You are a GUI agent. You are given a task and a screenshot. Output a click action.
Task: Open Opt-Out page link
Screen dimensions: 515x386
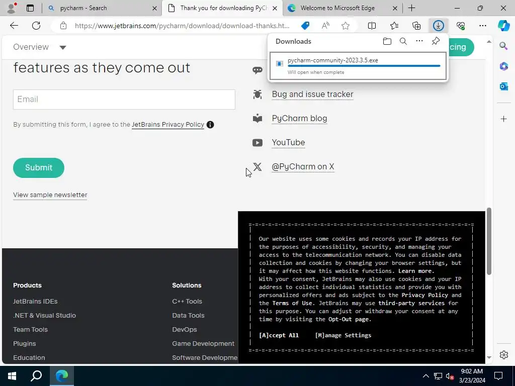pos(350,319)
